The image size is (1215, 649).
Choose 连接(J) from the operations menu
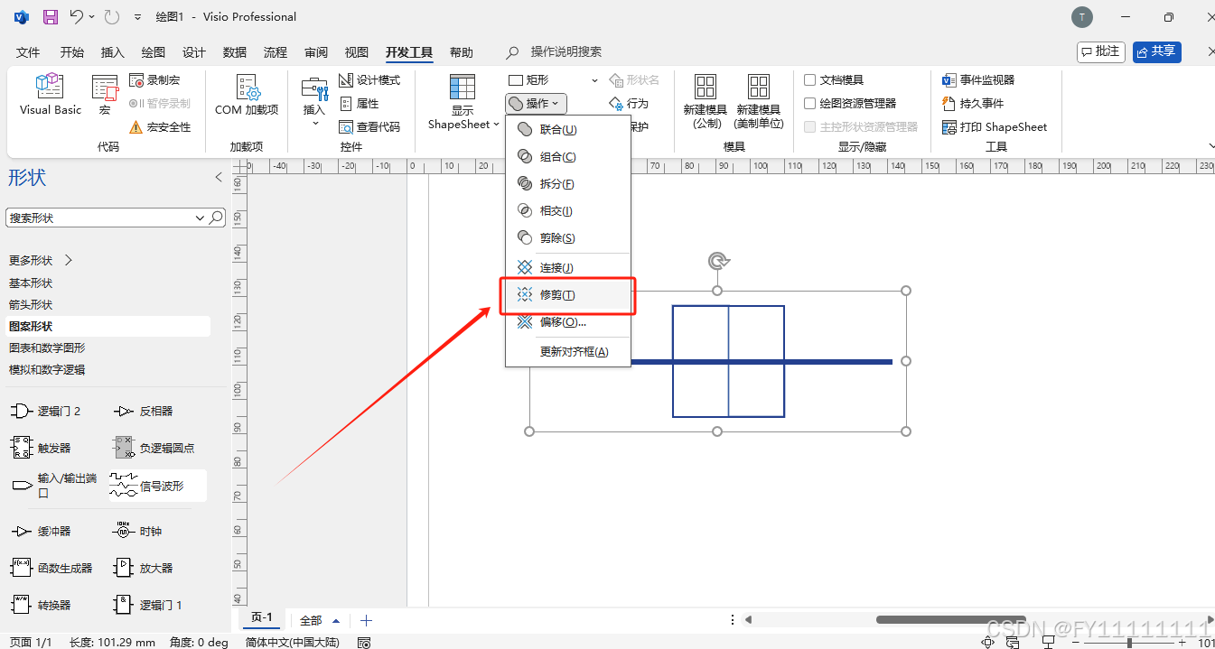pos(567,268)
